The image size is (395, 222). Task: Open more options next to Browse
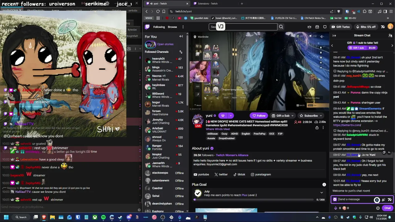pyautogui.click(x=183, y=27)
